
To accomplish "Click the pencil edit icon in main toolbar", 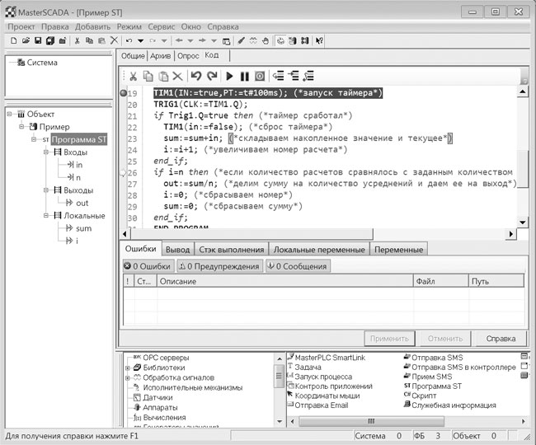I will (241, 40).
